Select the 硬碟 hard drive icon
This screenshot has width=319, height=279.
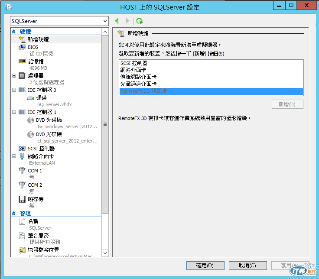[x=30, y=98]
